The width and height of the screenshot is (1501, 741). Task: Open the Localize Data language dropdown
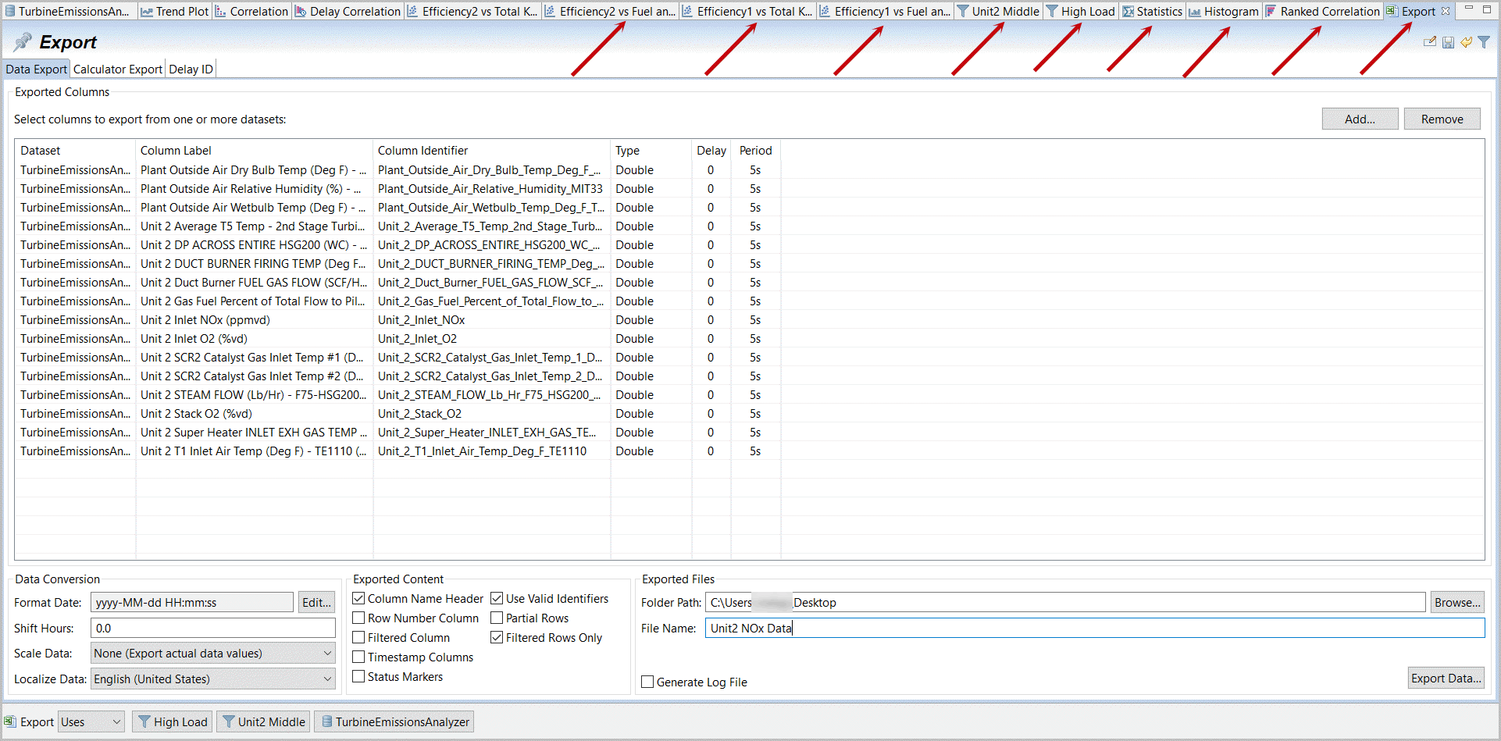(x=212, y=679)
